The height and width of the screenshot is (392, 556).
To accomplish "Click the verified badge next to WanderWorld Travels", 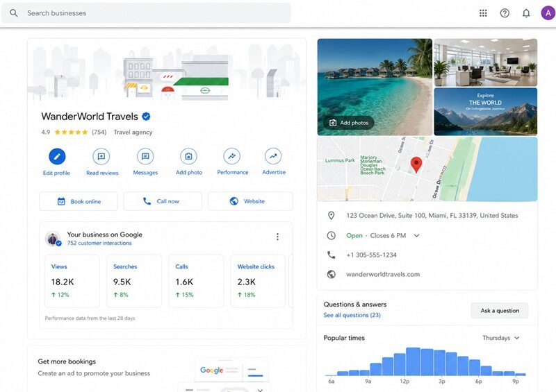I will 146,116.
